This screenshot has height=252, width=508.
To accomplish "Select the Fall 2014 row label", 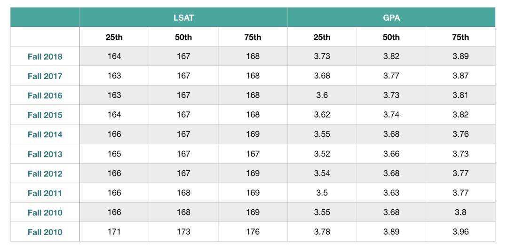I will [45, 134].
